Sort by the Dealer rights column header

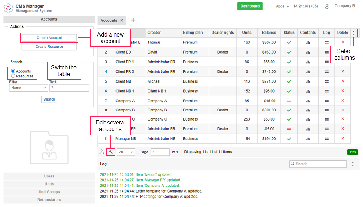click(x=223, y=33)
